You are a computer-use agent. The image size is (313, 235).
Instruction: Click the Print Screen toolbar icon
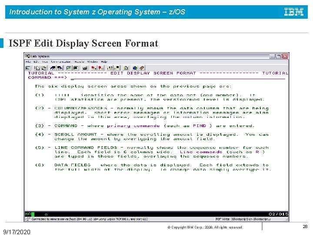coord(28,68)
